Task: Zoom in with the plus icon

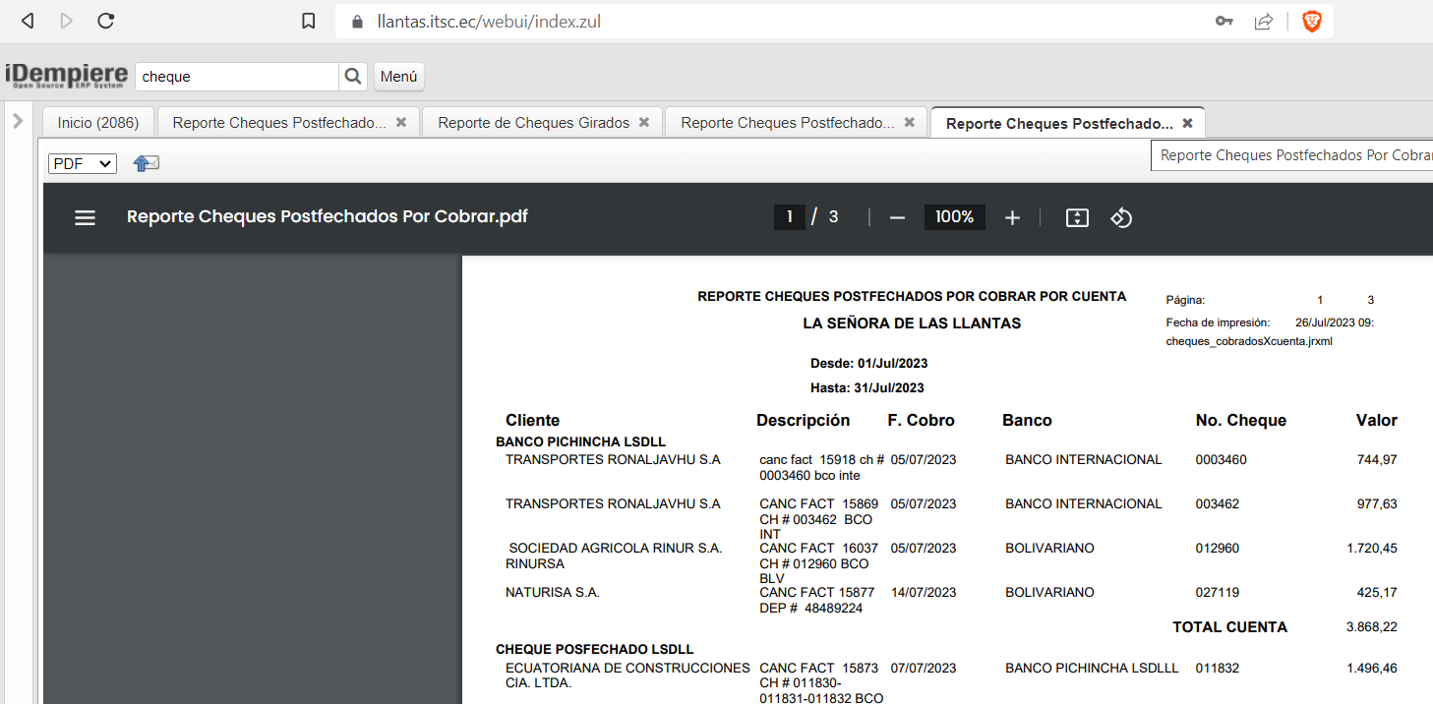Action: (1012, 217)
